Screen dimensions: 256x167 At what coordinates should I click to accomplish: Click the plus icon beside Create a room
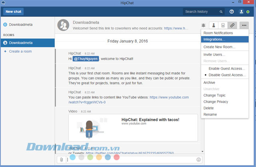tap(5, 52)
